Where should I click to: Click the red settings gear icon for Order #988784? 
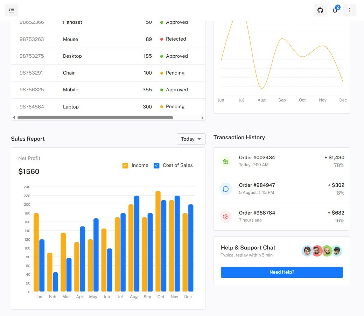pos(226,217)
